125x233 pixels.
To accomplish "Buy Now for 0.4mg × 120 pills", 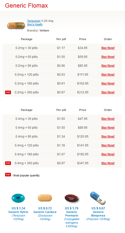I will click(108, 145).
